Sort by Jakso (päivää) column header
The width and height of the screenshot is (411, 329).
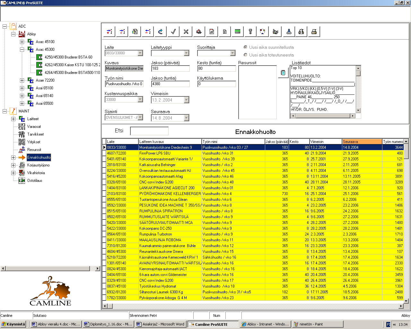277,142
